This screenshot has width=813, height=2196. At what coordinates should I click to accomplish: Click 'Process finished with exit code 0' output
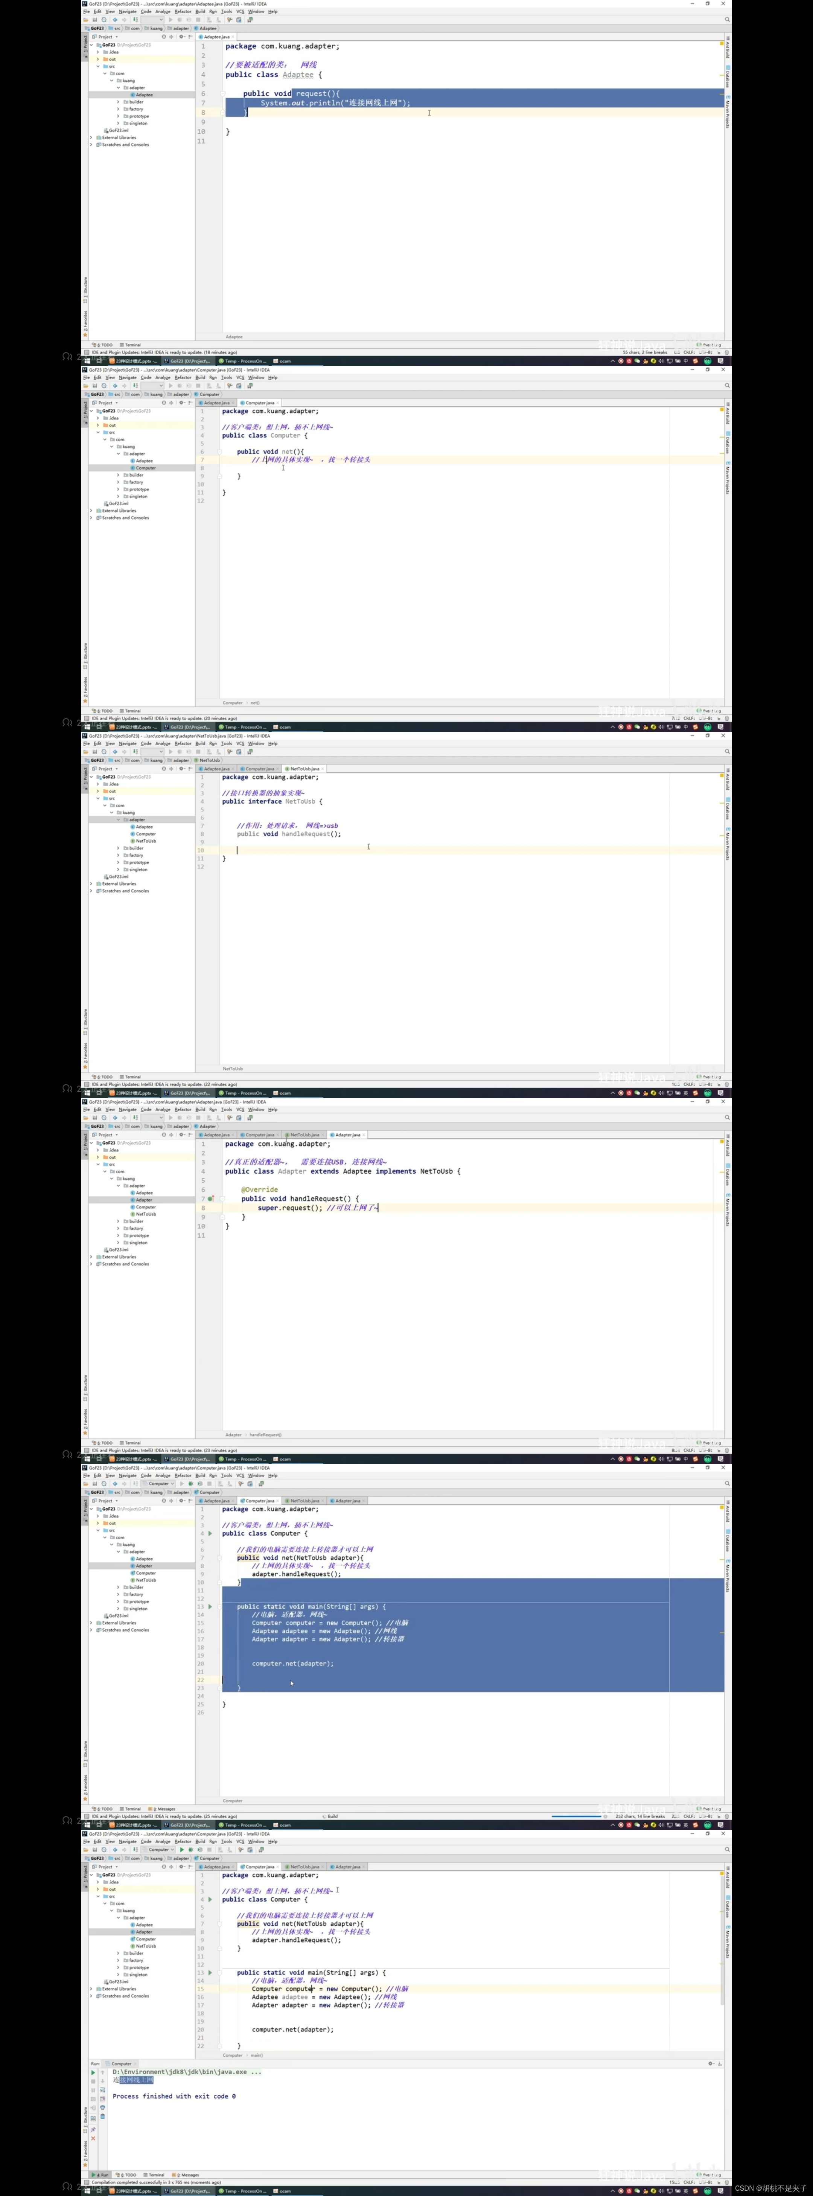click(174, 2096)
